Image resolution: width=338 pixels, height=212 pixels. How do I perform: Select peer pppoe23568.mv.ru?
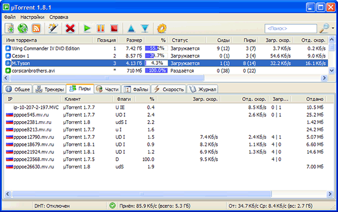click(x=165, y=159)
